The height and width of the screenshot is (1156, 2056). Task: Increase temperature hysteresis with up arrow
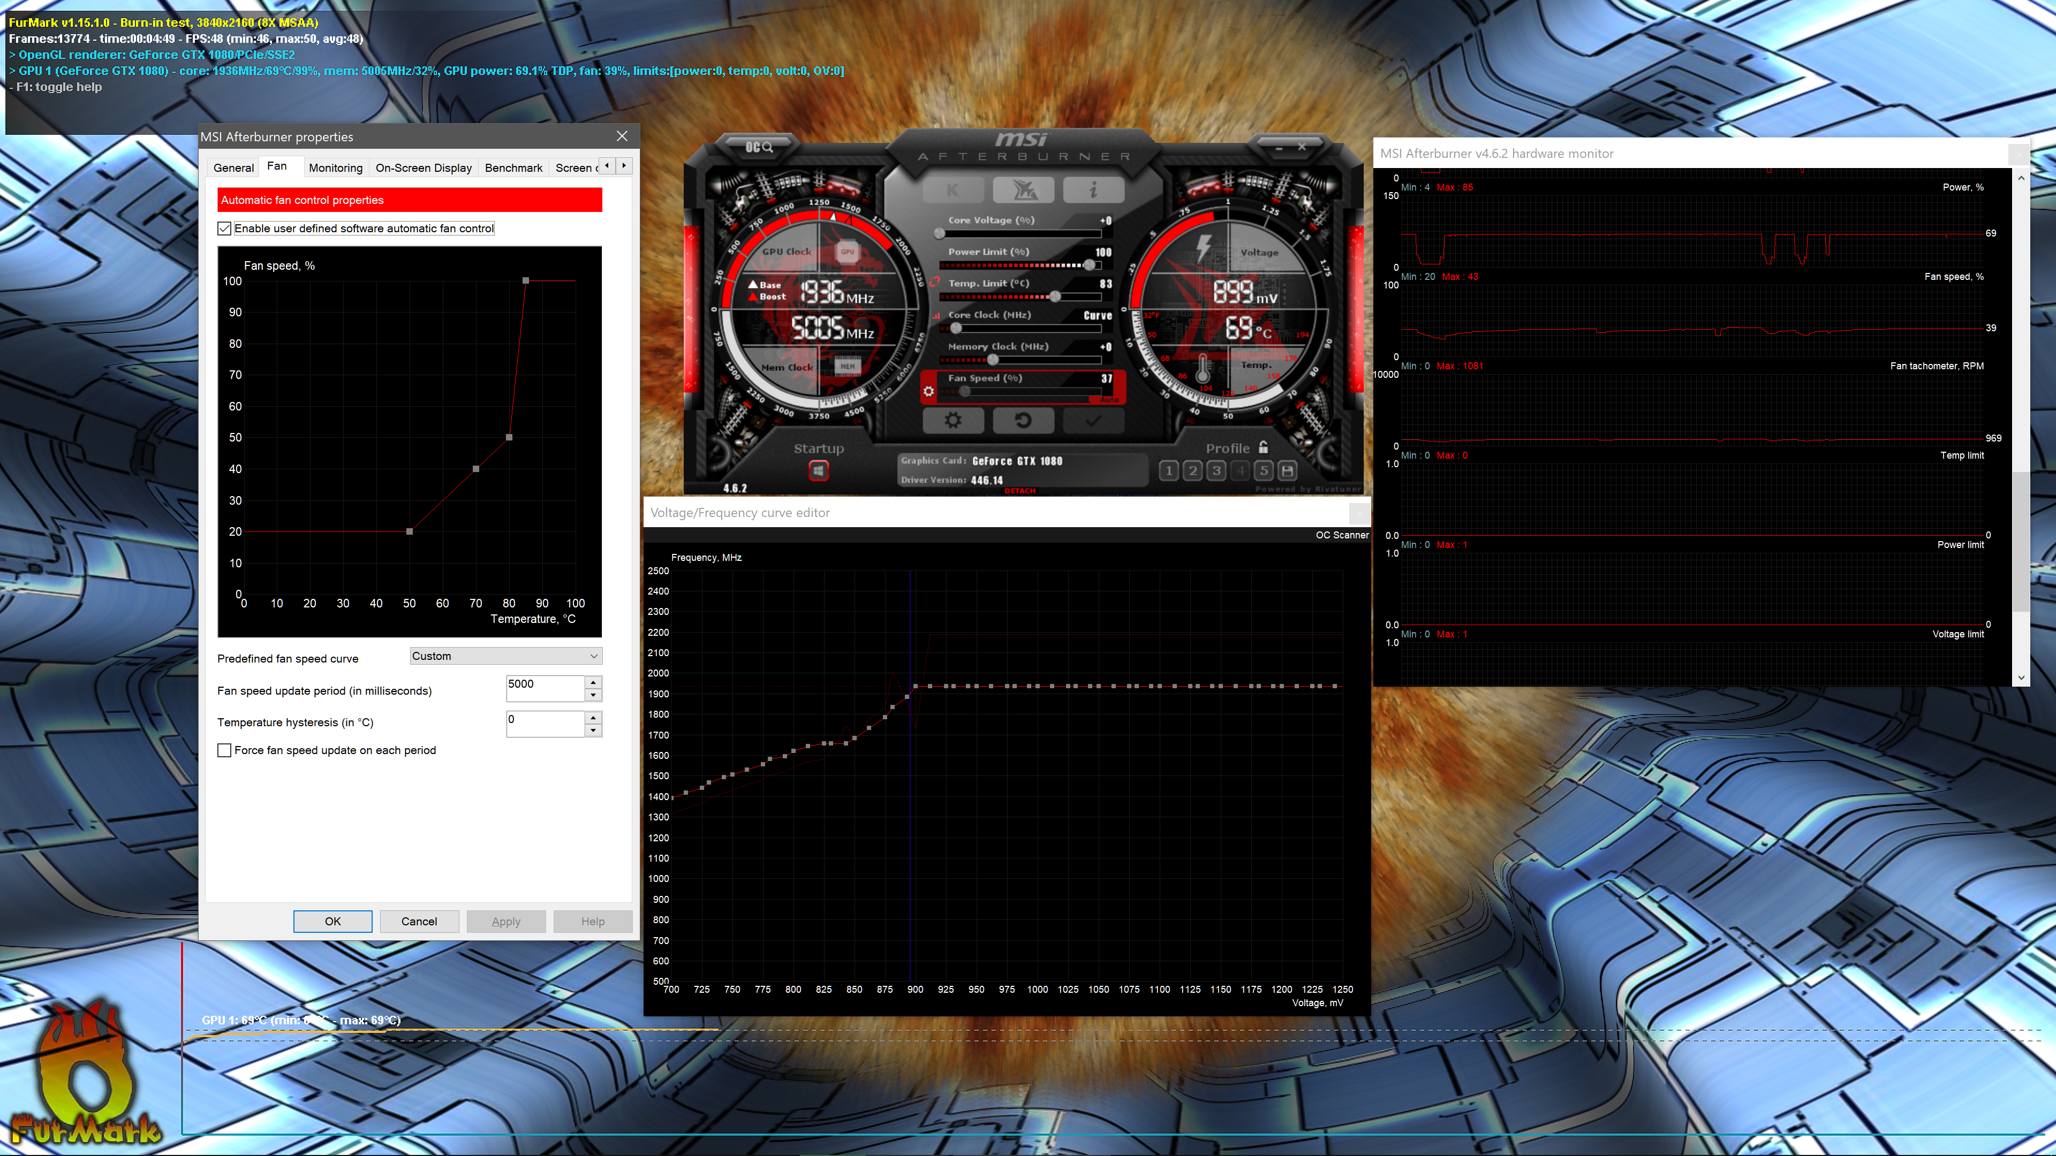coord(593,718)
